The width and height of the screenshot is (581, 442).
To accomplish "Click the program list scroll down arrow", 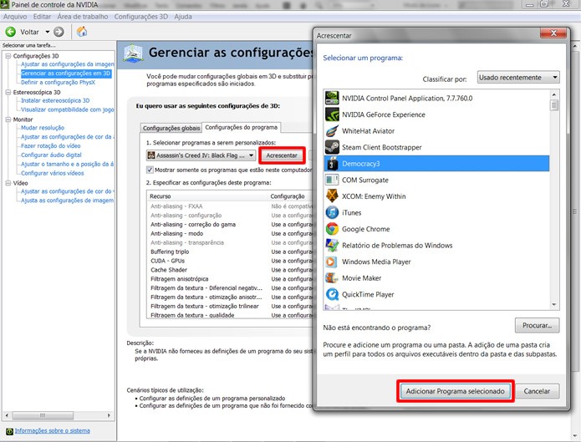I will 554,304.
